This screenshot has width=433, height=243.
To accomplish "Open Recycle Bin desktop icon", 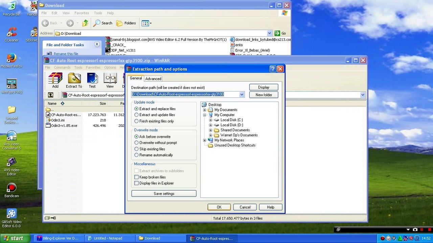I will click(x=12, y=9).
